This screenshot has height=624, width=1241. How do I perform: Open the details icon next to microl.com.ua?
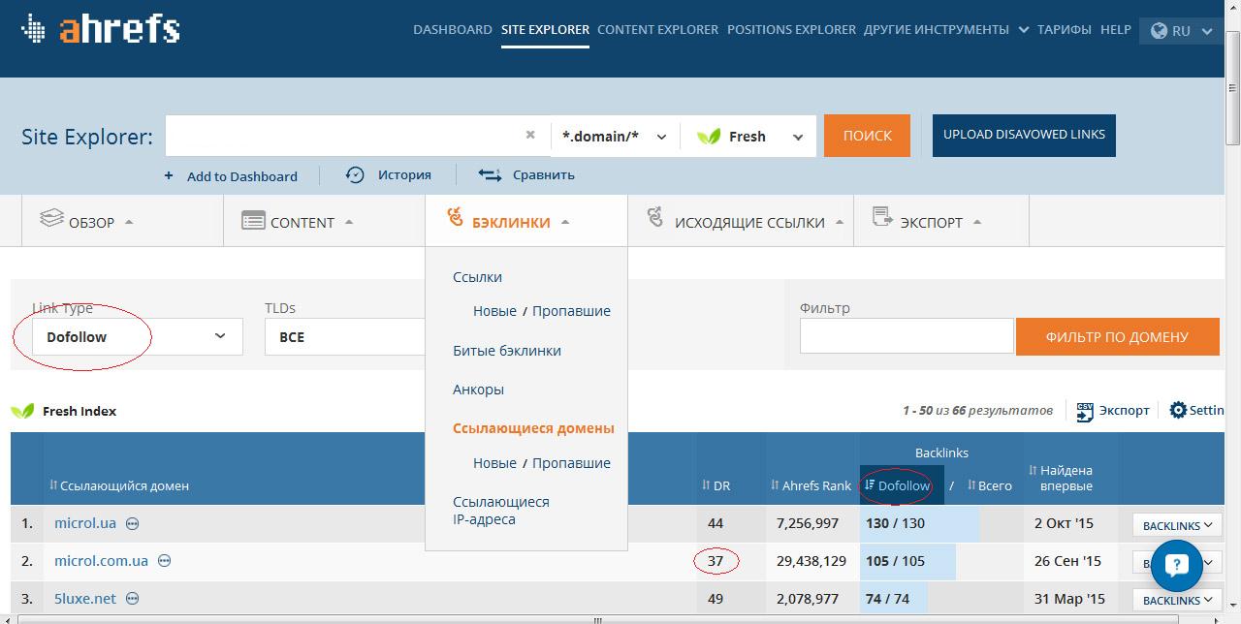pos(165,561)
